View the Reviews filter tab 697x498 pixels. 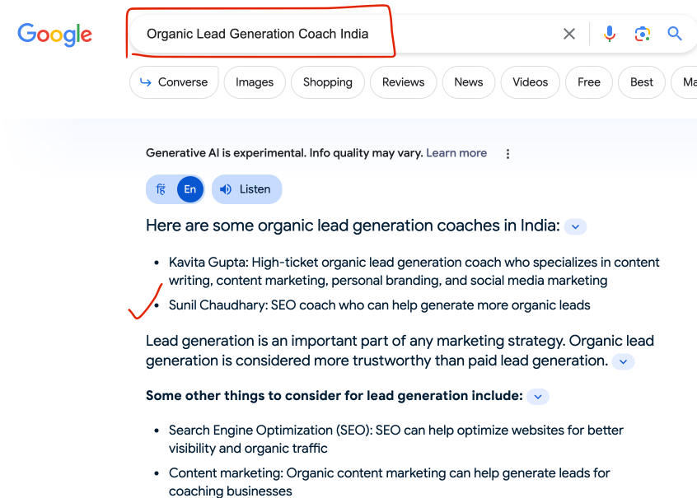[x=403, y=81]
